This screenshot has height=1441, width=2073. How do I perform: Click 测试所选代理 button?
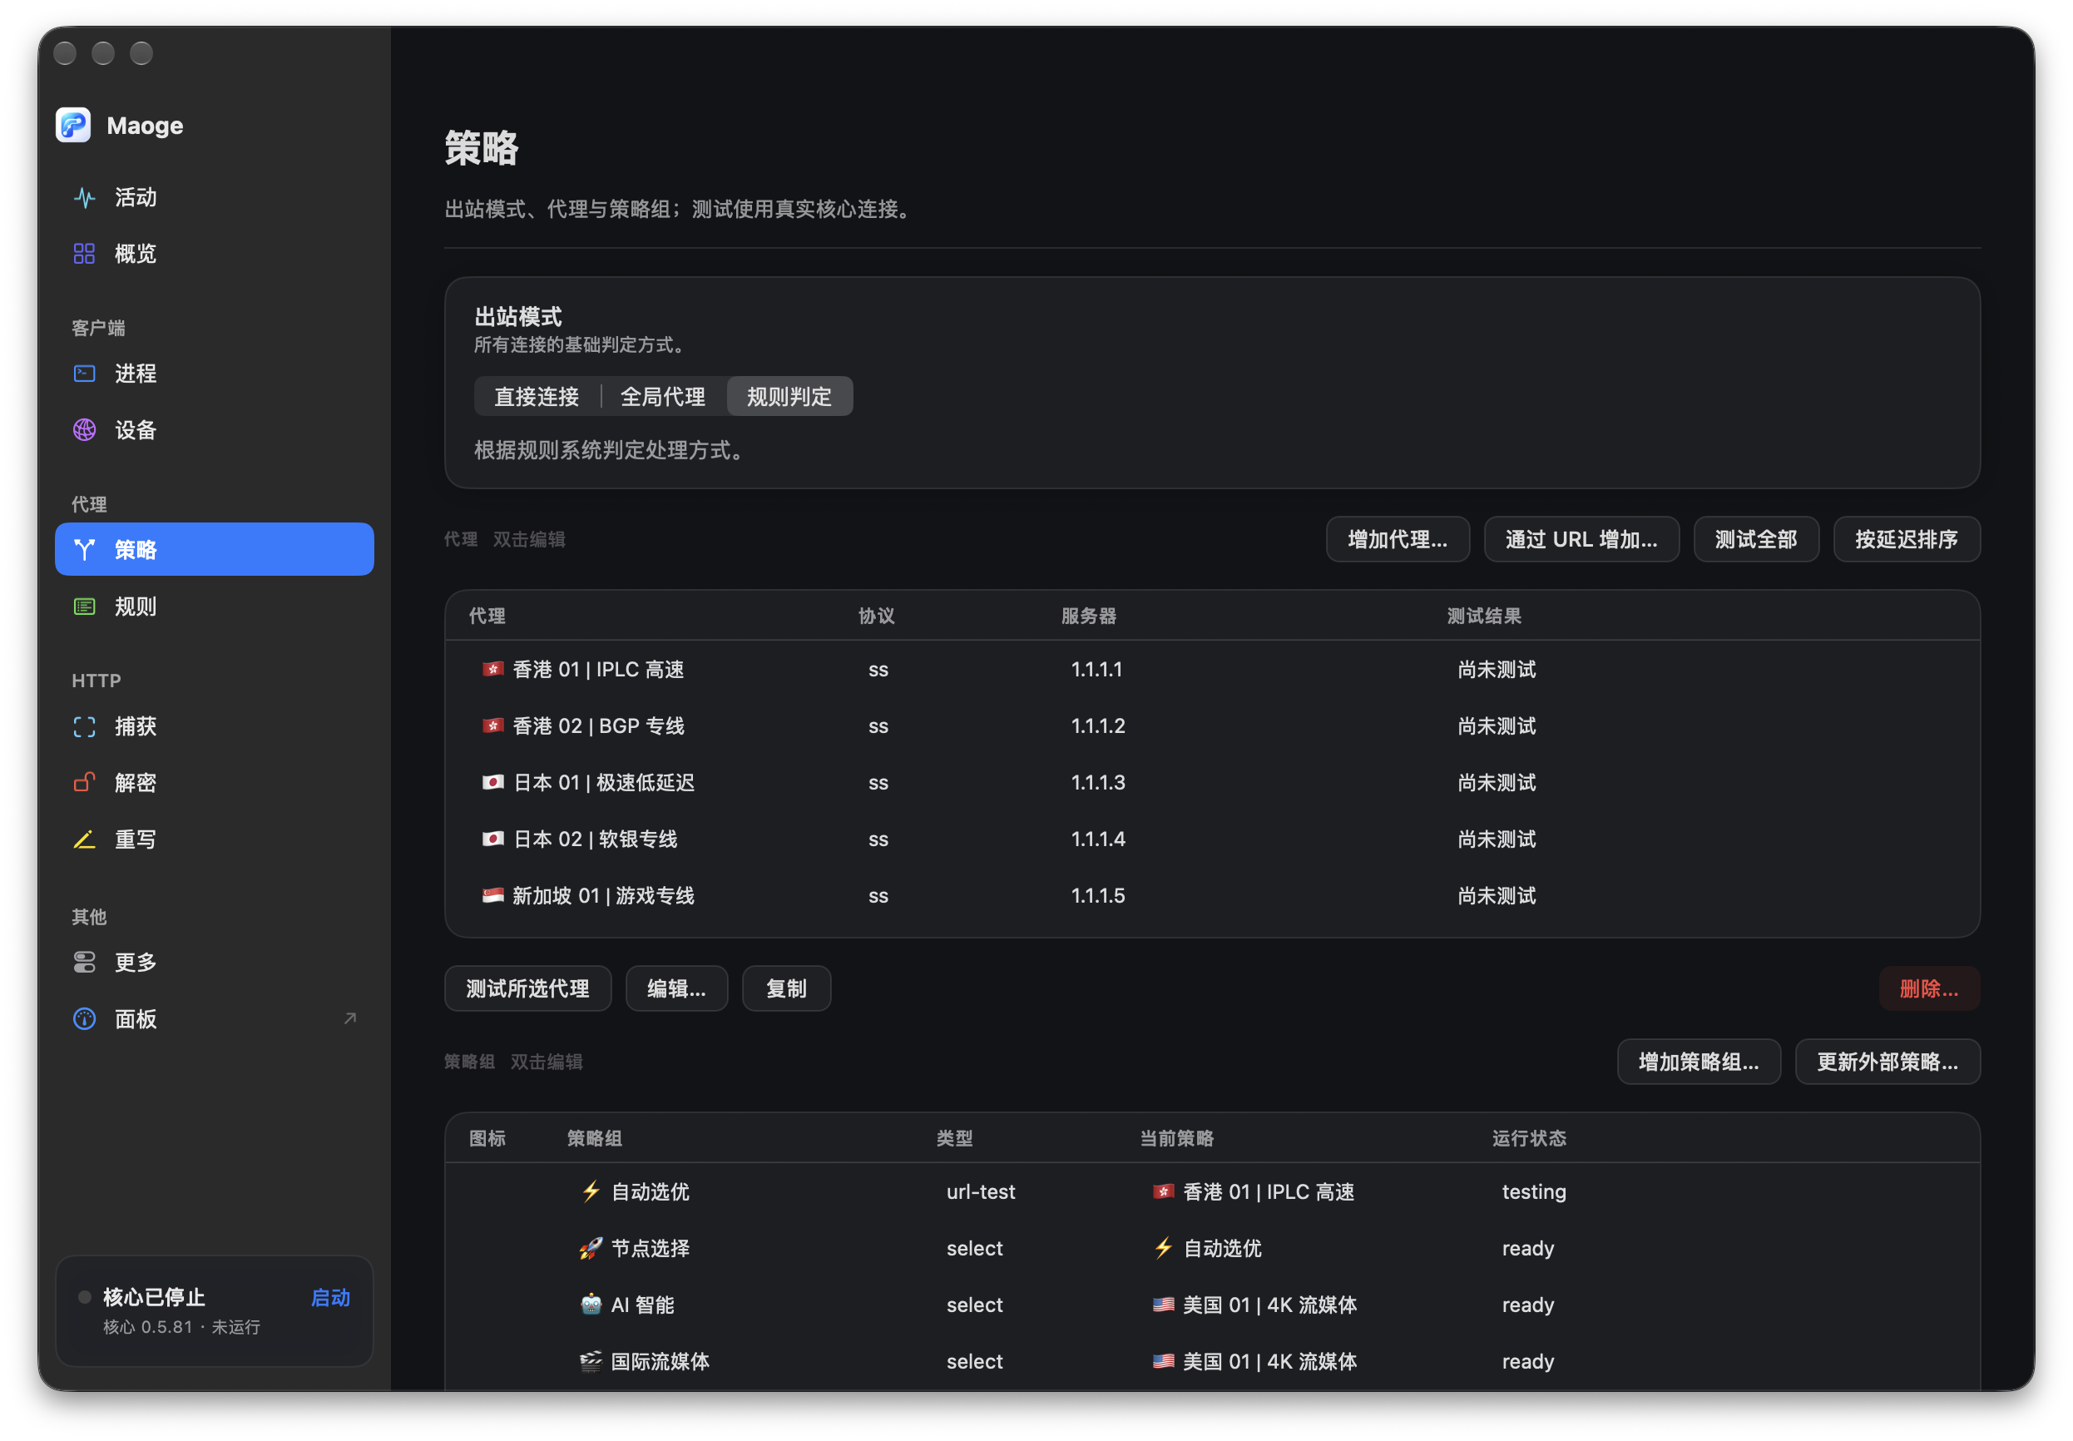(x=528, y=988)
